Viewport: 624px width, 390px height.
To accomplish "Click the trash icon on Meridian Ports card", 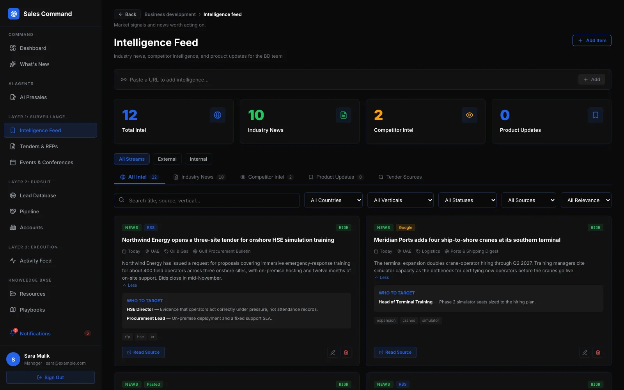I will point(598,352).
